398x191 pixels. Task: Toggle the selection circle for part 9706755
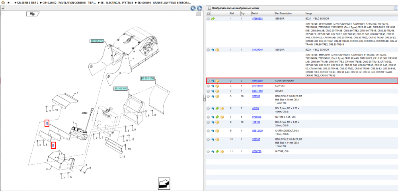click(208, 152)
